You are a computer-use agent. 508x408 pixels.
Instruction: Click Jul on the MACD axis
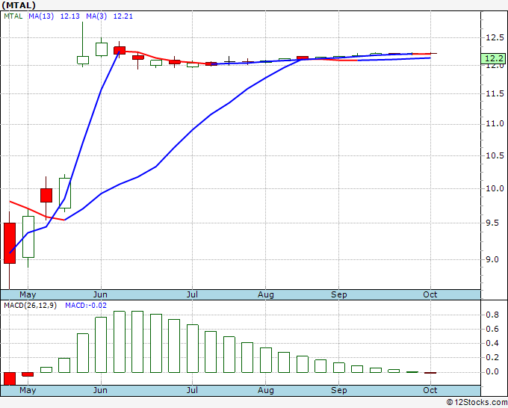click(x=192, y=390)
